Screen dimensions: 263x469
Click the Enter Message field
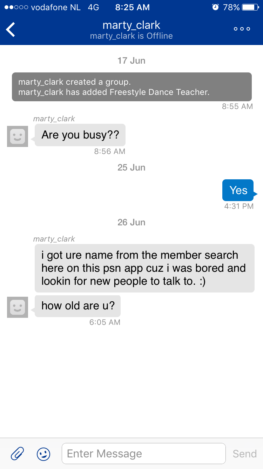tap(144, 454)
